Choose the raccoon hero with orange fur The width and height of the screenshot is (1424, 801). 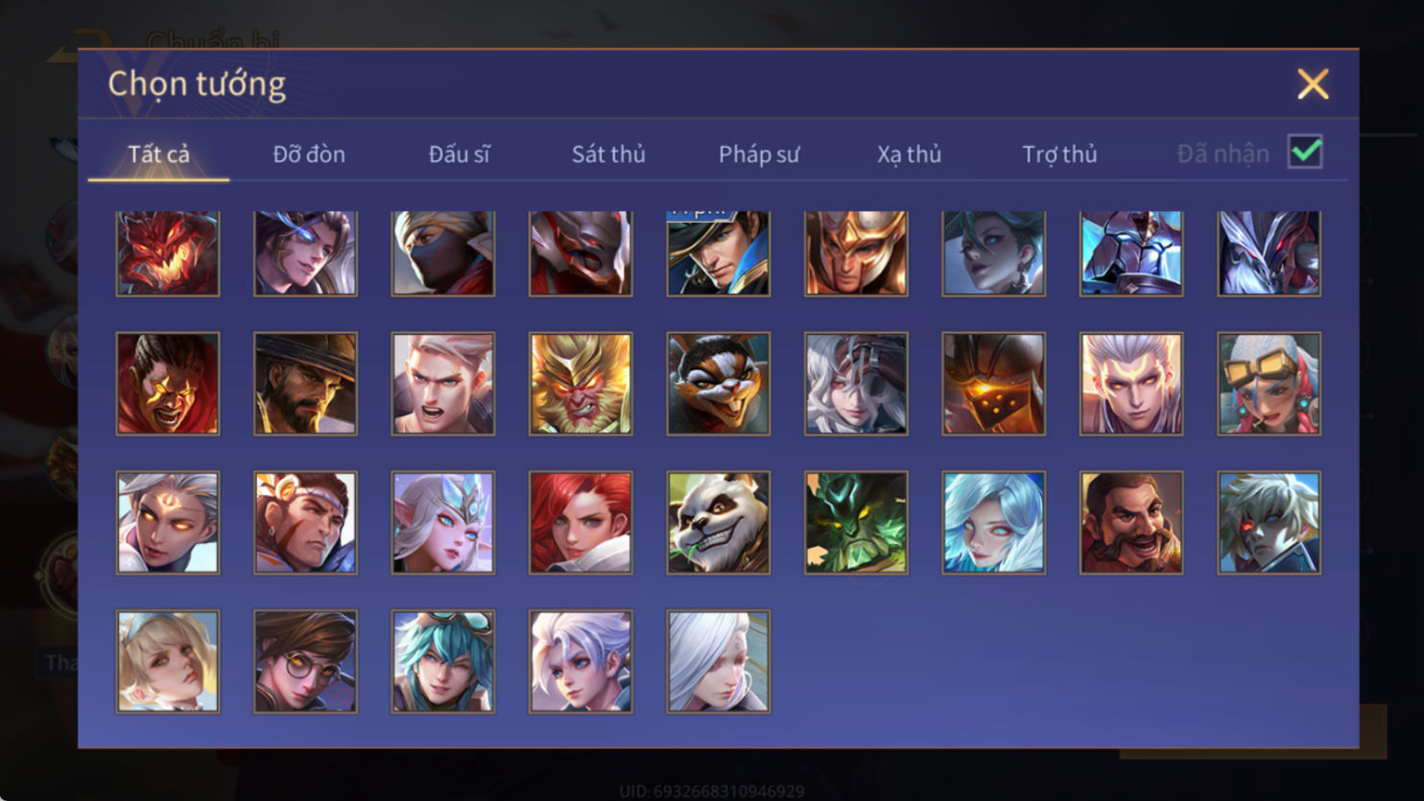coord(719,384)
